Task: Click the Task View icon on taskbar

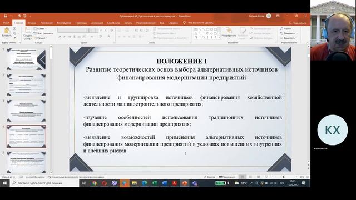Action: (84, 183)
